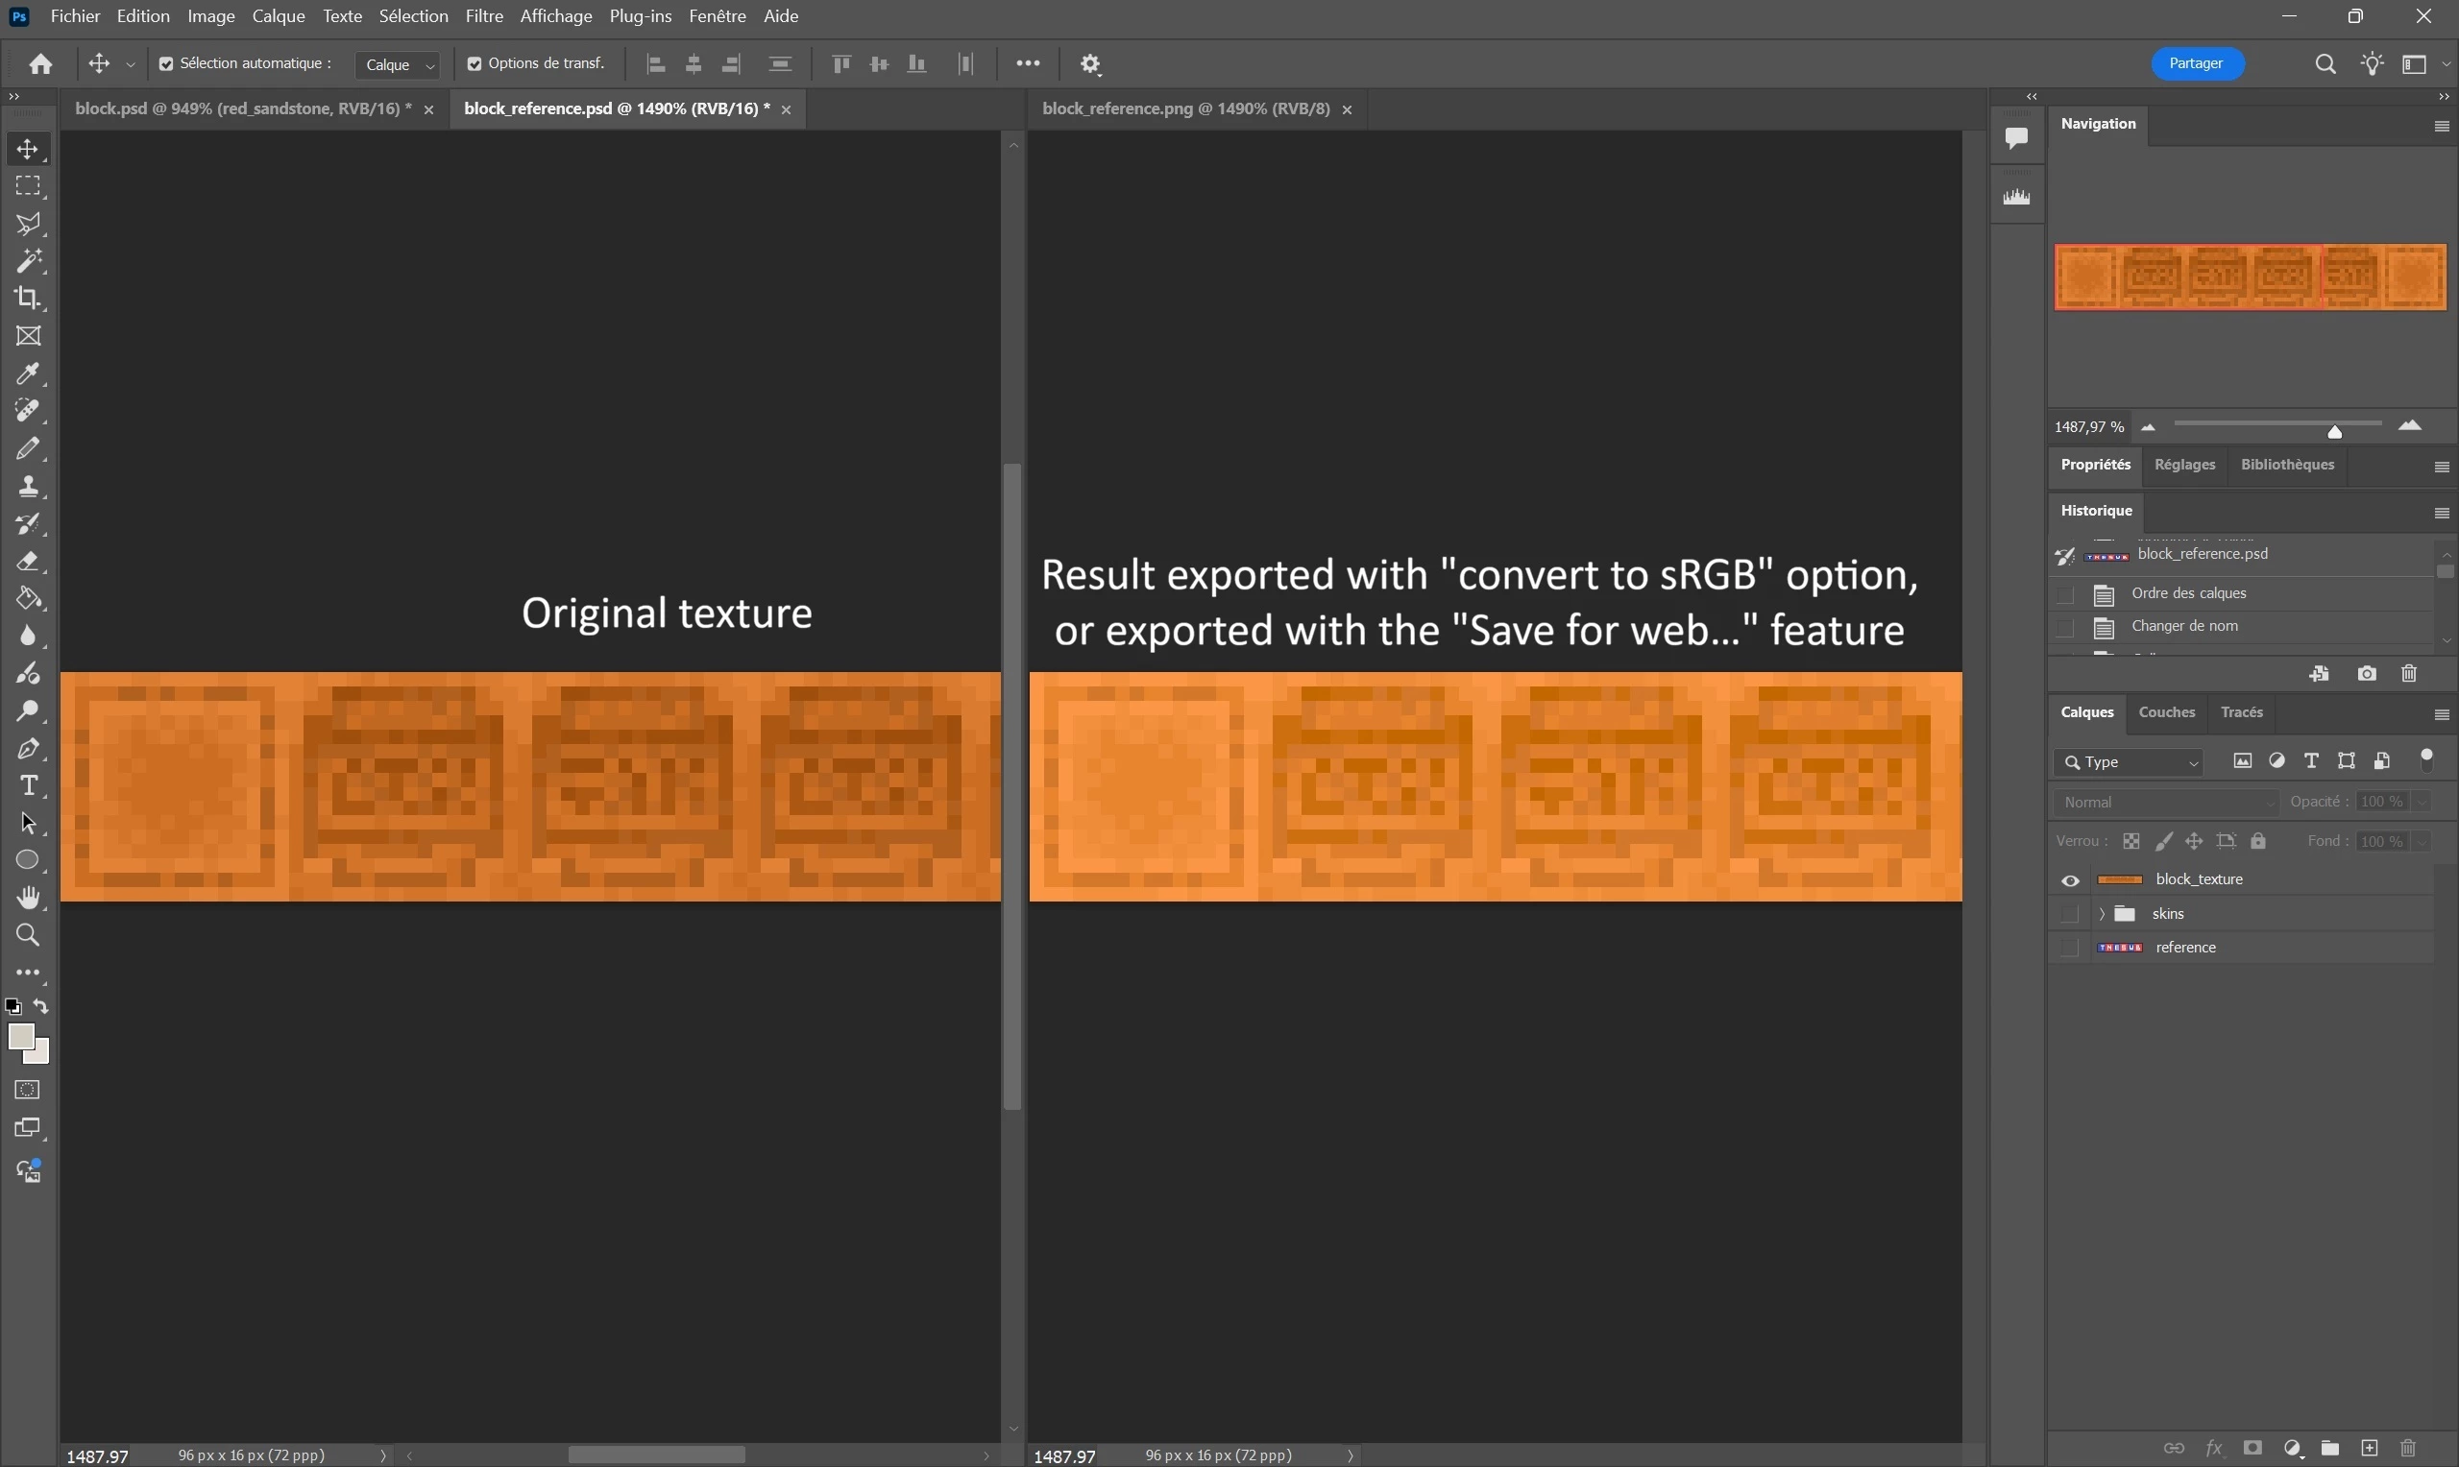The image size is (2459, 1467).
Task: Select the Clone Stamp tool
Action: click(28, 487)
